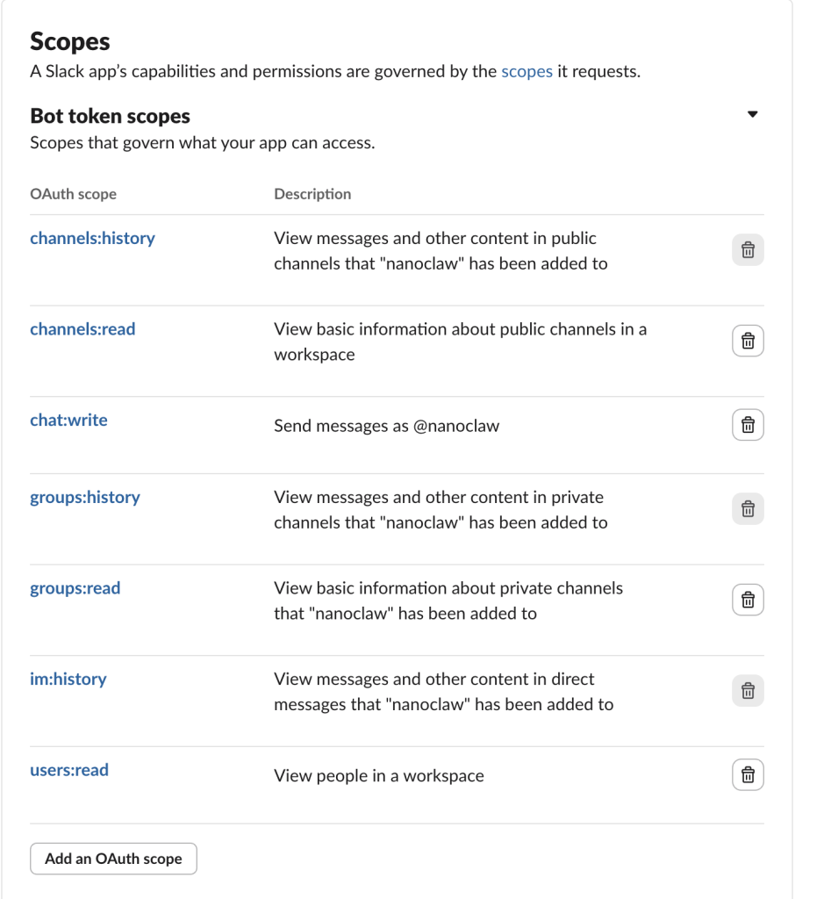This screenshot has height=899, width=831.
Task: Click trash icon for groups:history scope
Action: (x=748, y=508)
